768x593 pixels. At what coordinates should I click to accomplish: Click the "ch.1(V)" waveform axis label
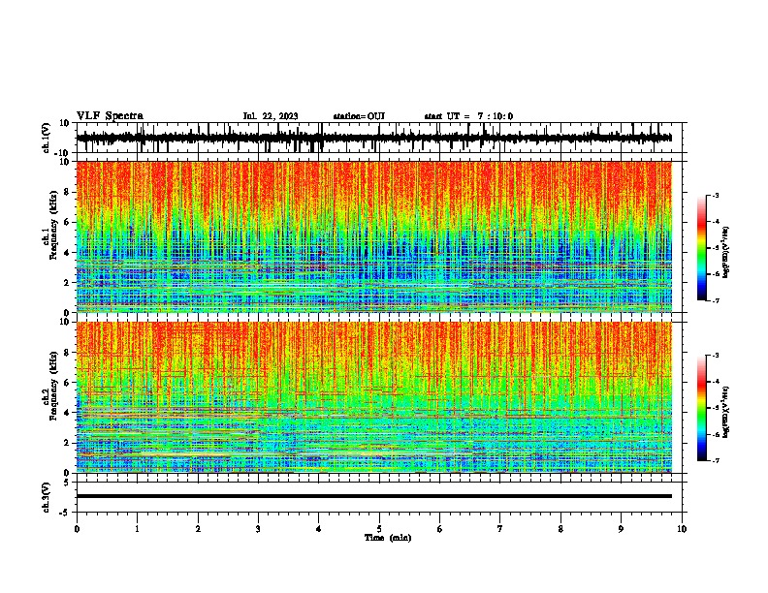[46, 138]
